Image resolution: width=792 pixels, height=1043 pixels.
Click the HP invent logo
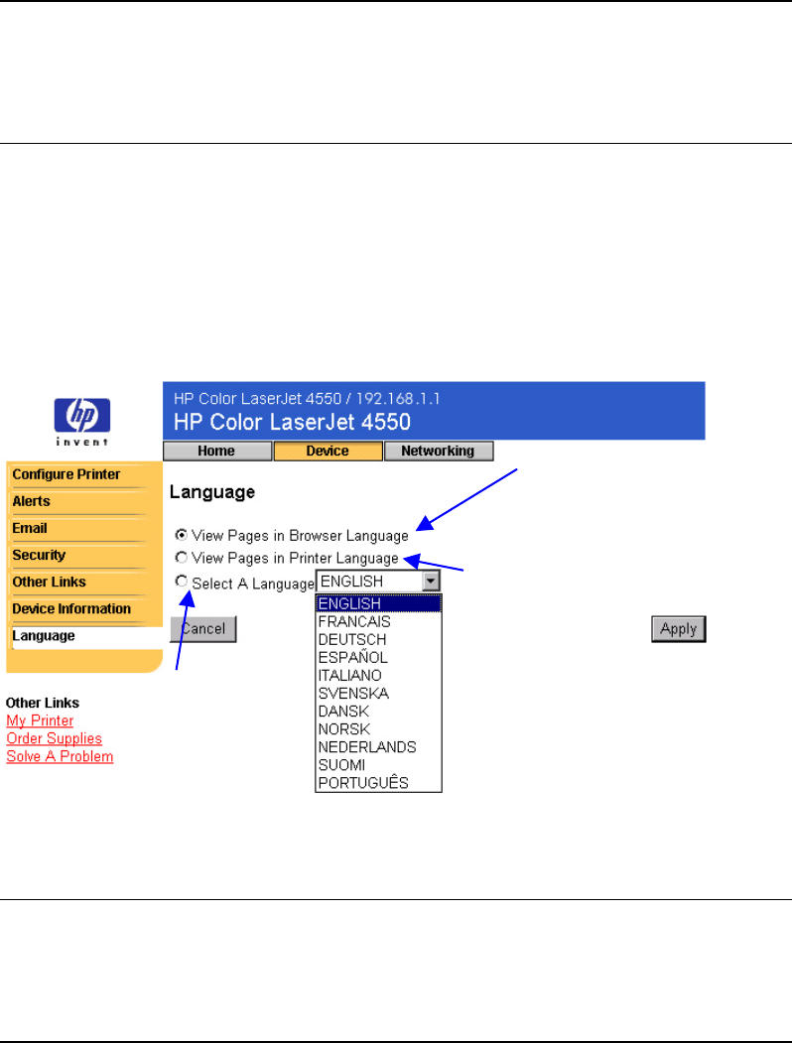tap(81, 421)
